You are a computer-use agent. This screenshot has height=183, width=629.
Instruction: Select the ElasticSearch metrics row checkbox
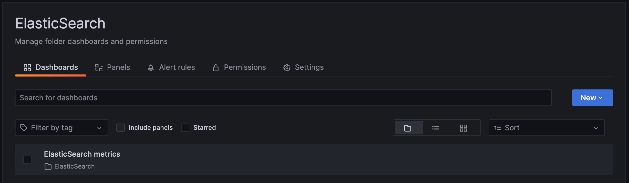pos(27,160)
